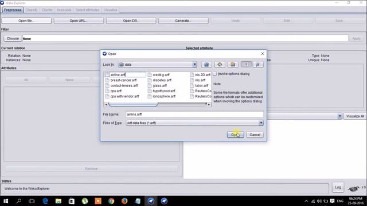Click the Weka bird icon in status area
This screenshot has height=206, width=367.
[353, 188]
